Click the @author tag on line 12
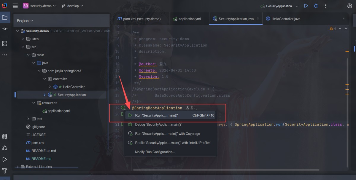 (147, 64)
